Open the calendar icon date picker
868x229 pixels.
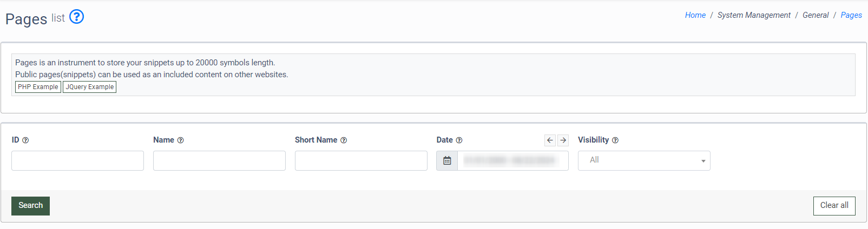447,161
